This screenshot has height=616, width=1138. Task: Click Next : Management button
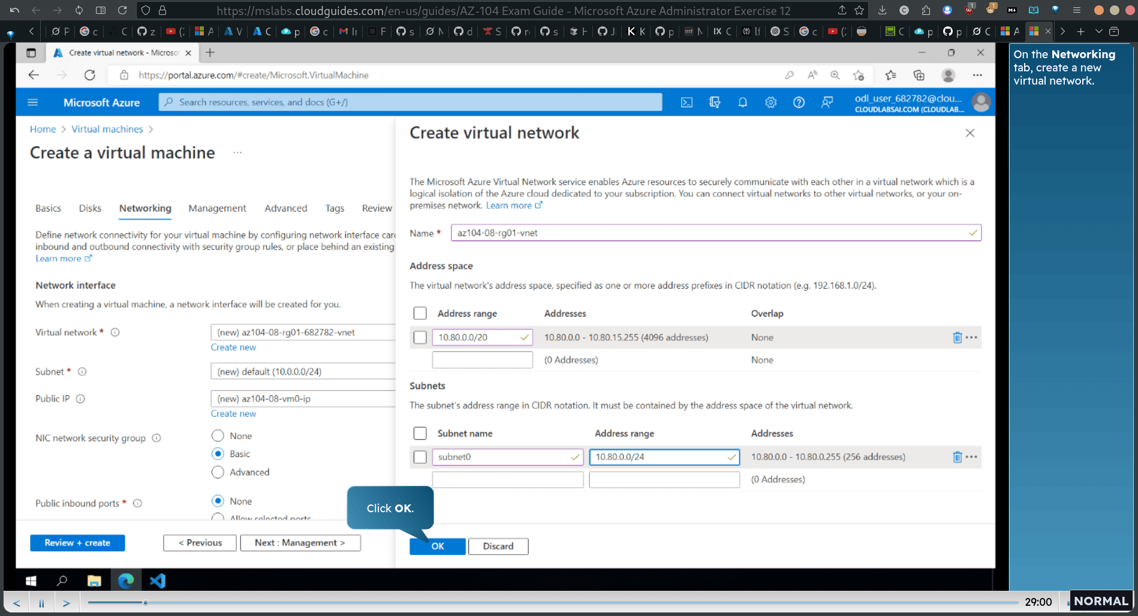click(300, 543)
